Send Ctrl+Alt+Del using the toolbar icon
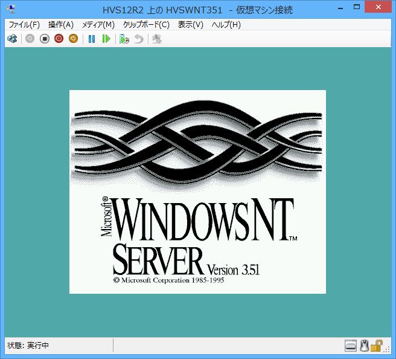Viewport: 396px width, 359px height. click(12, 39)
